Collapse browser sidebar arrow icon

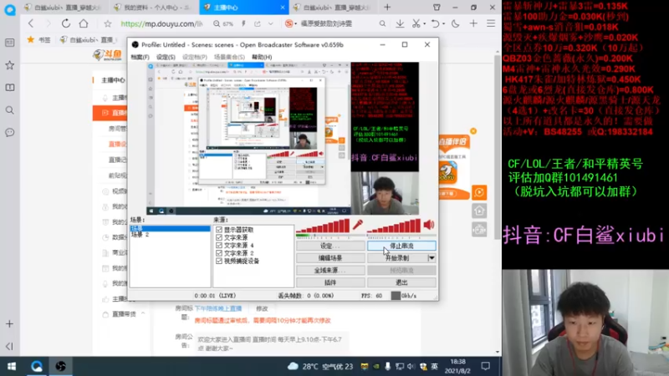coord(9,346)
